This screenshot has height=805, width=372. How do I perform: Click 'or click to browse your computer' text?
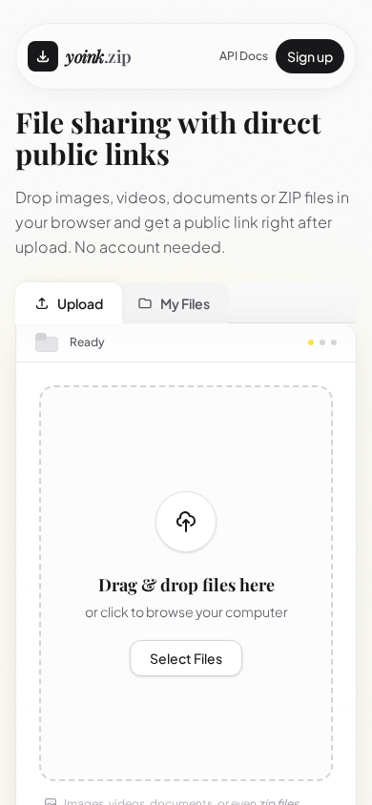point(186,612)
